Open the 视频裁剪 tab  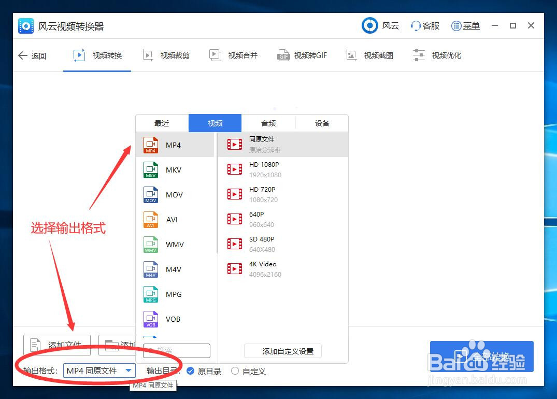point(165,56)
